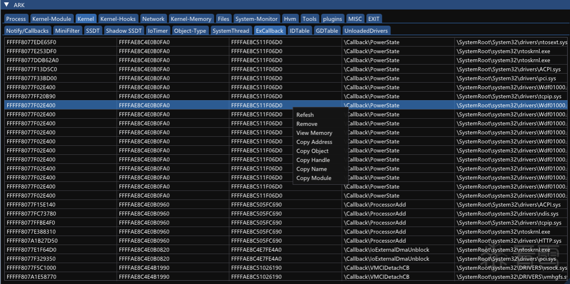Screen dimensions: 570x284
Task: Click HTTP.sys module path cell
Action: coord(511,241)
